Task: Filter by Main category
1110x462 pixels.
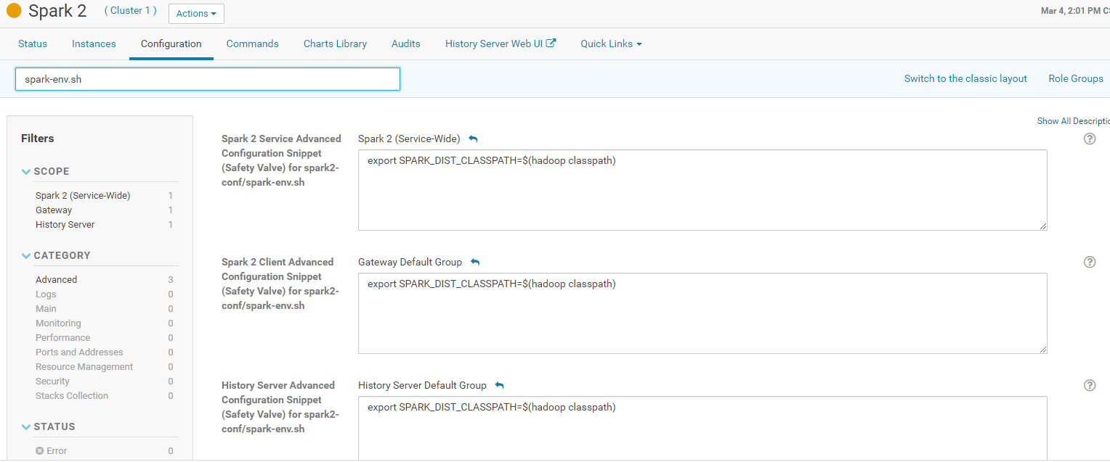Action: (x=46, y=308)
